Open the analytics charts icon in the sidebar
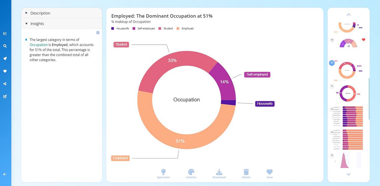The height and width of the screenshot is (186, 380). coord(5,33)
